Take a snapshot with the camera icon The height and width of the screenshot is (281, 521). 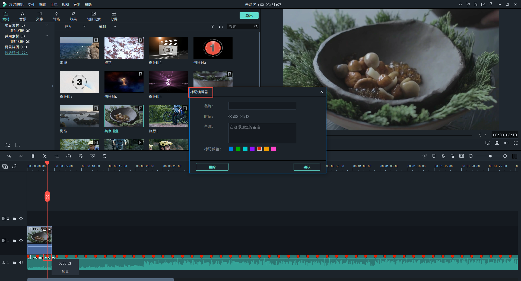click(497, 143)
